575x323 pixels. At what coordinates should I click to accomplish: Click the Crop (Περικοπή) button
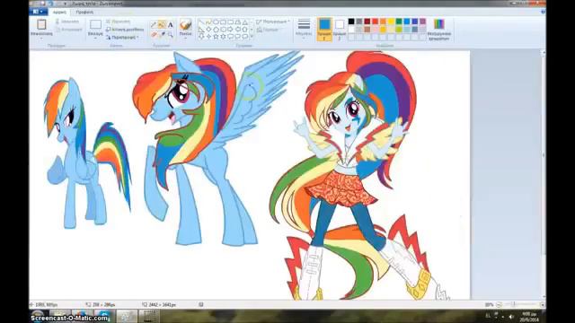(x=118, y=22)
